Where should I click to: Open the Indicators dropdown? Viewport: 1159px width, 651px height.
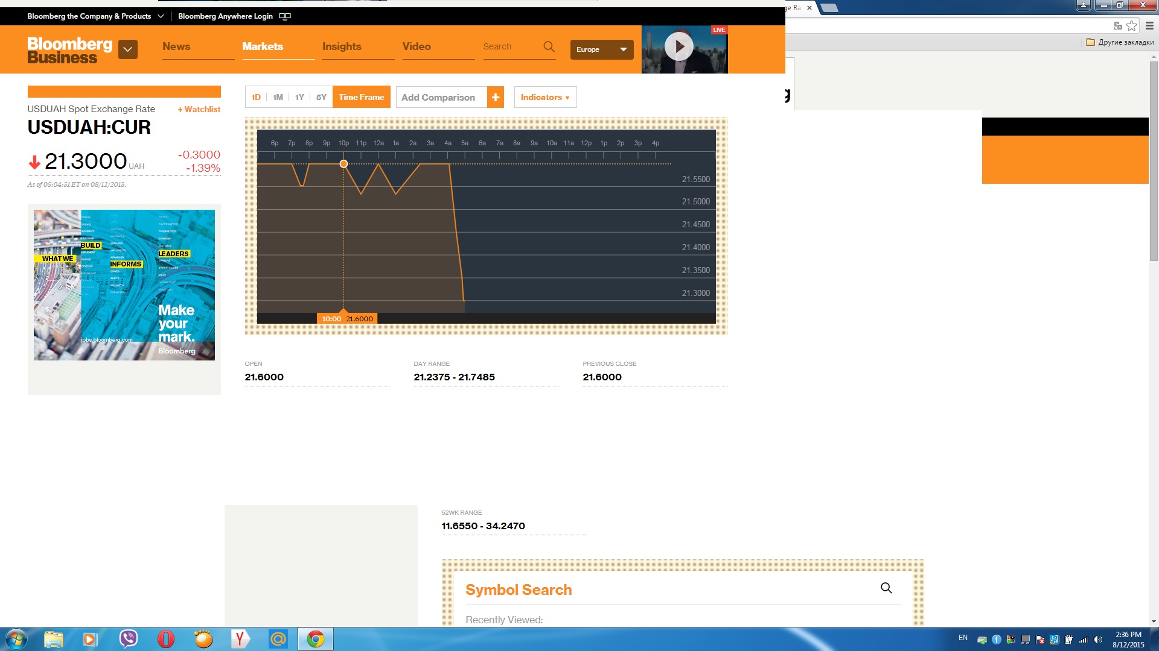545,97
